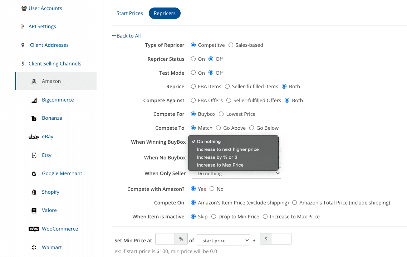Choose Increase to next higher price

click(233, 149)
